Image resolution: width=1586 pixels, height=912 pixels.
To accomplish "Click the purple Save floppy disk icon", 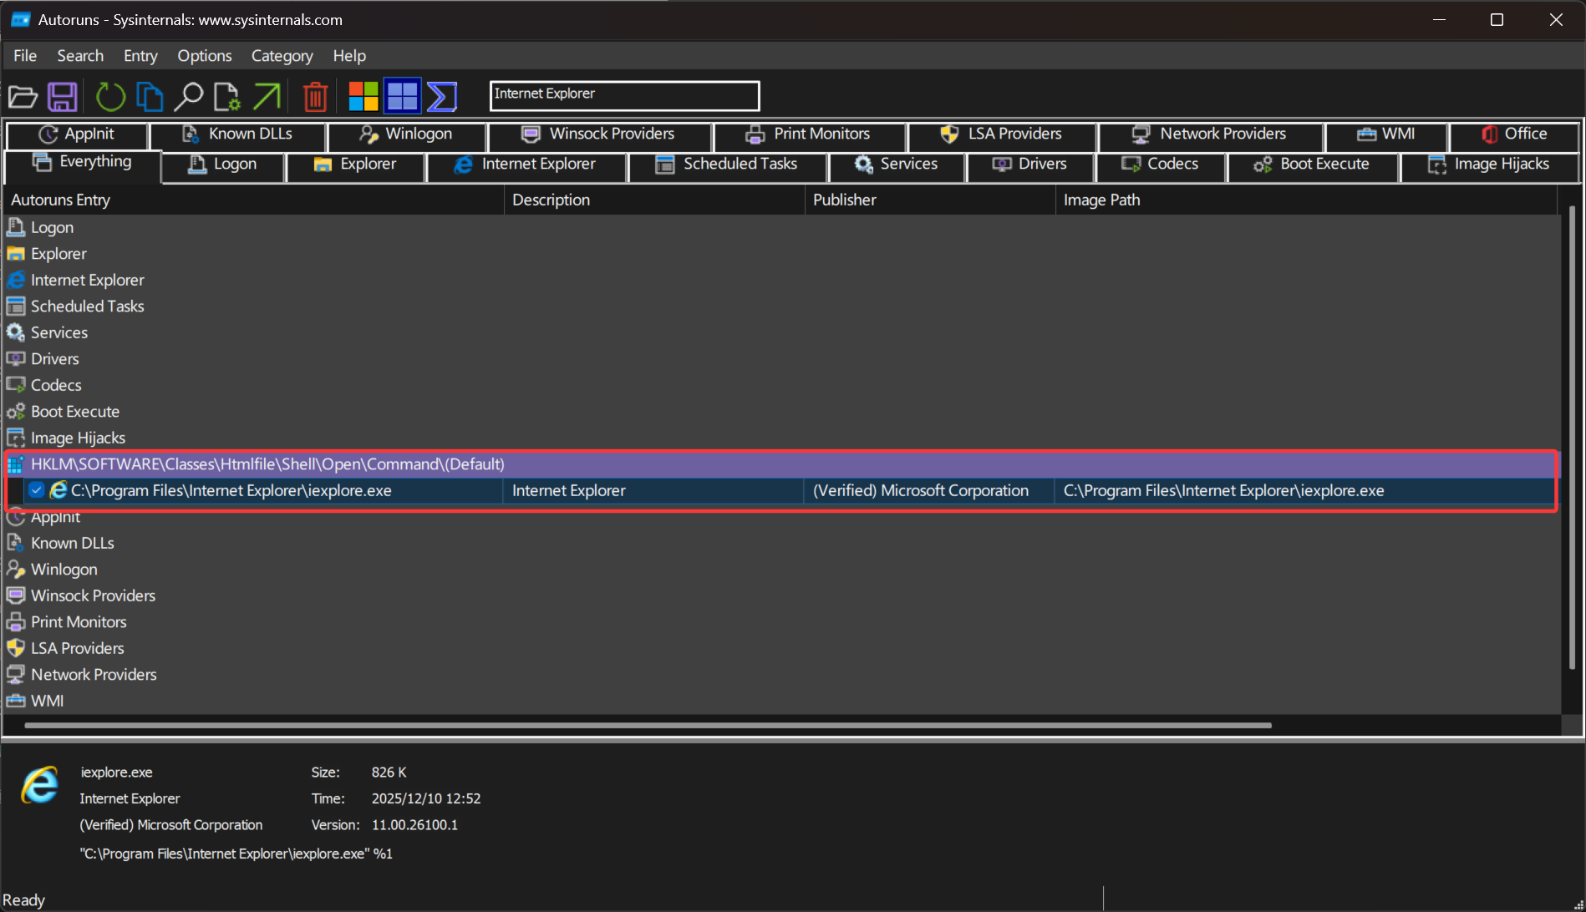I will pyautogui.click(x=63, y=97).
